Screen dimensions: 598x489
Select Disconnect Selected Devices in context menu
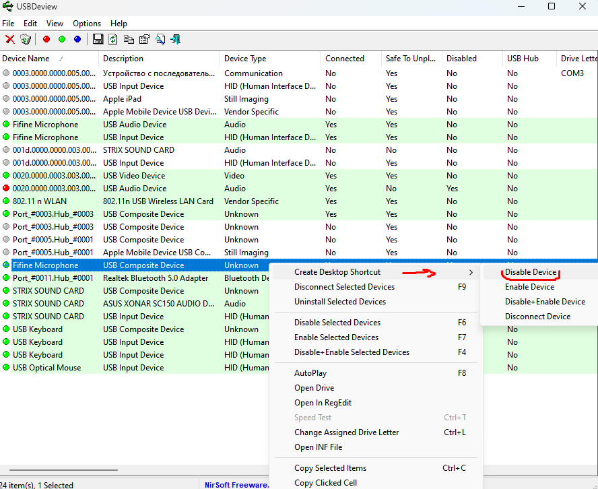coord(376,287)
